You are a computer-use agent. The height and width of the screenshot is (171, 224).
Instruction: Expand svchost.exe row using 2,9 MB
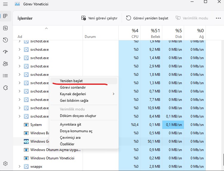20,66
